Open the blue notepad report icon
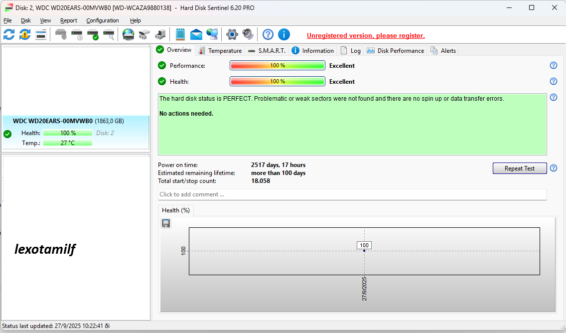 pyautogui.click(x=180, y=34)
